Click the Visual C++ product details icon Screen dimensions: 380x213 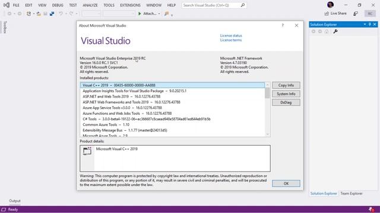(87, 151)
